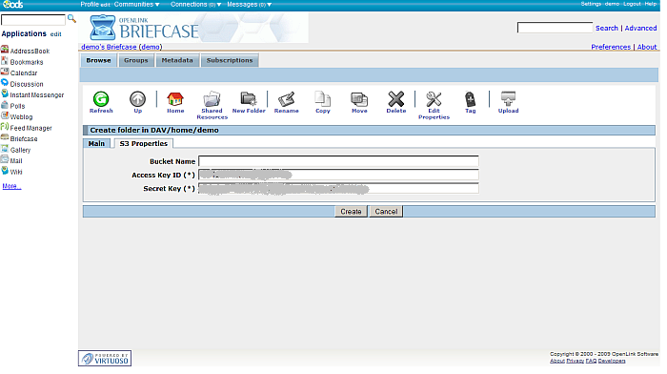
Task: Open the Home folder icon
Action: pos(174,99)
